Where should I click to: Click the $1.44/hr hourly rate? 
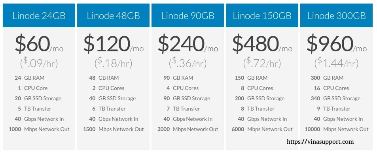pos(336,63)
